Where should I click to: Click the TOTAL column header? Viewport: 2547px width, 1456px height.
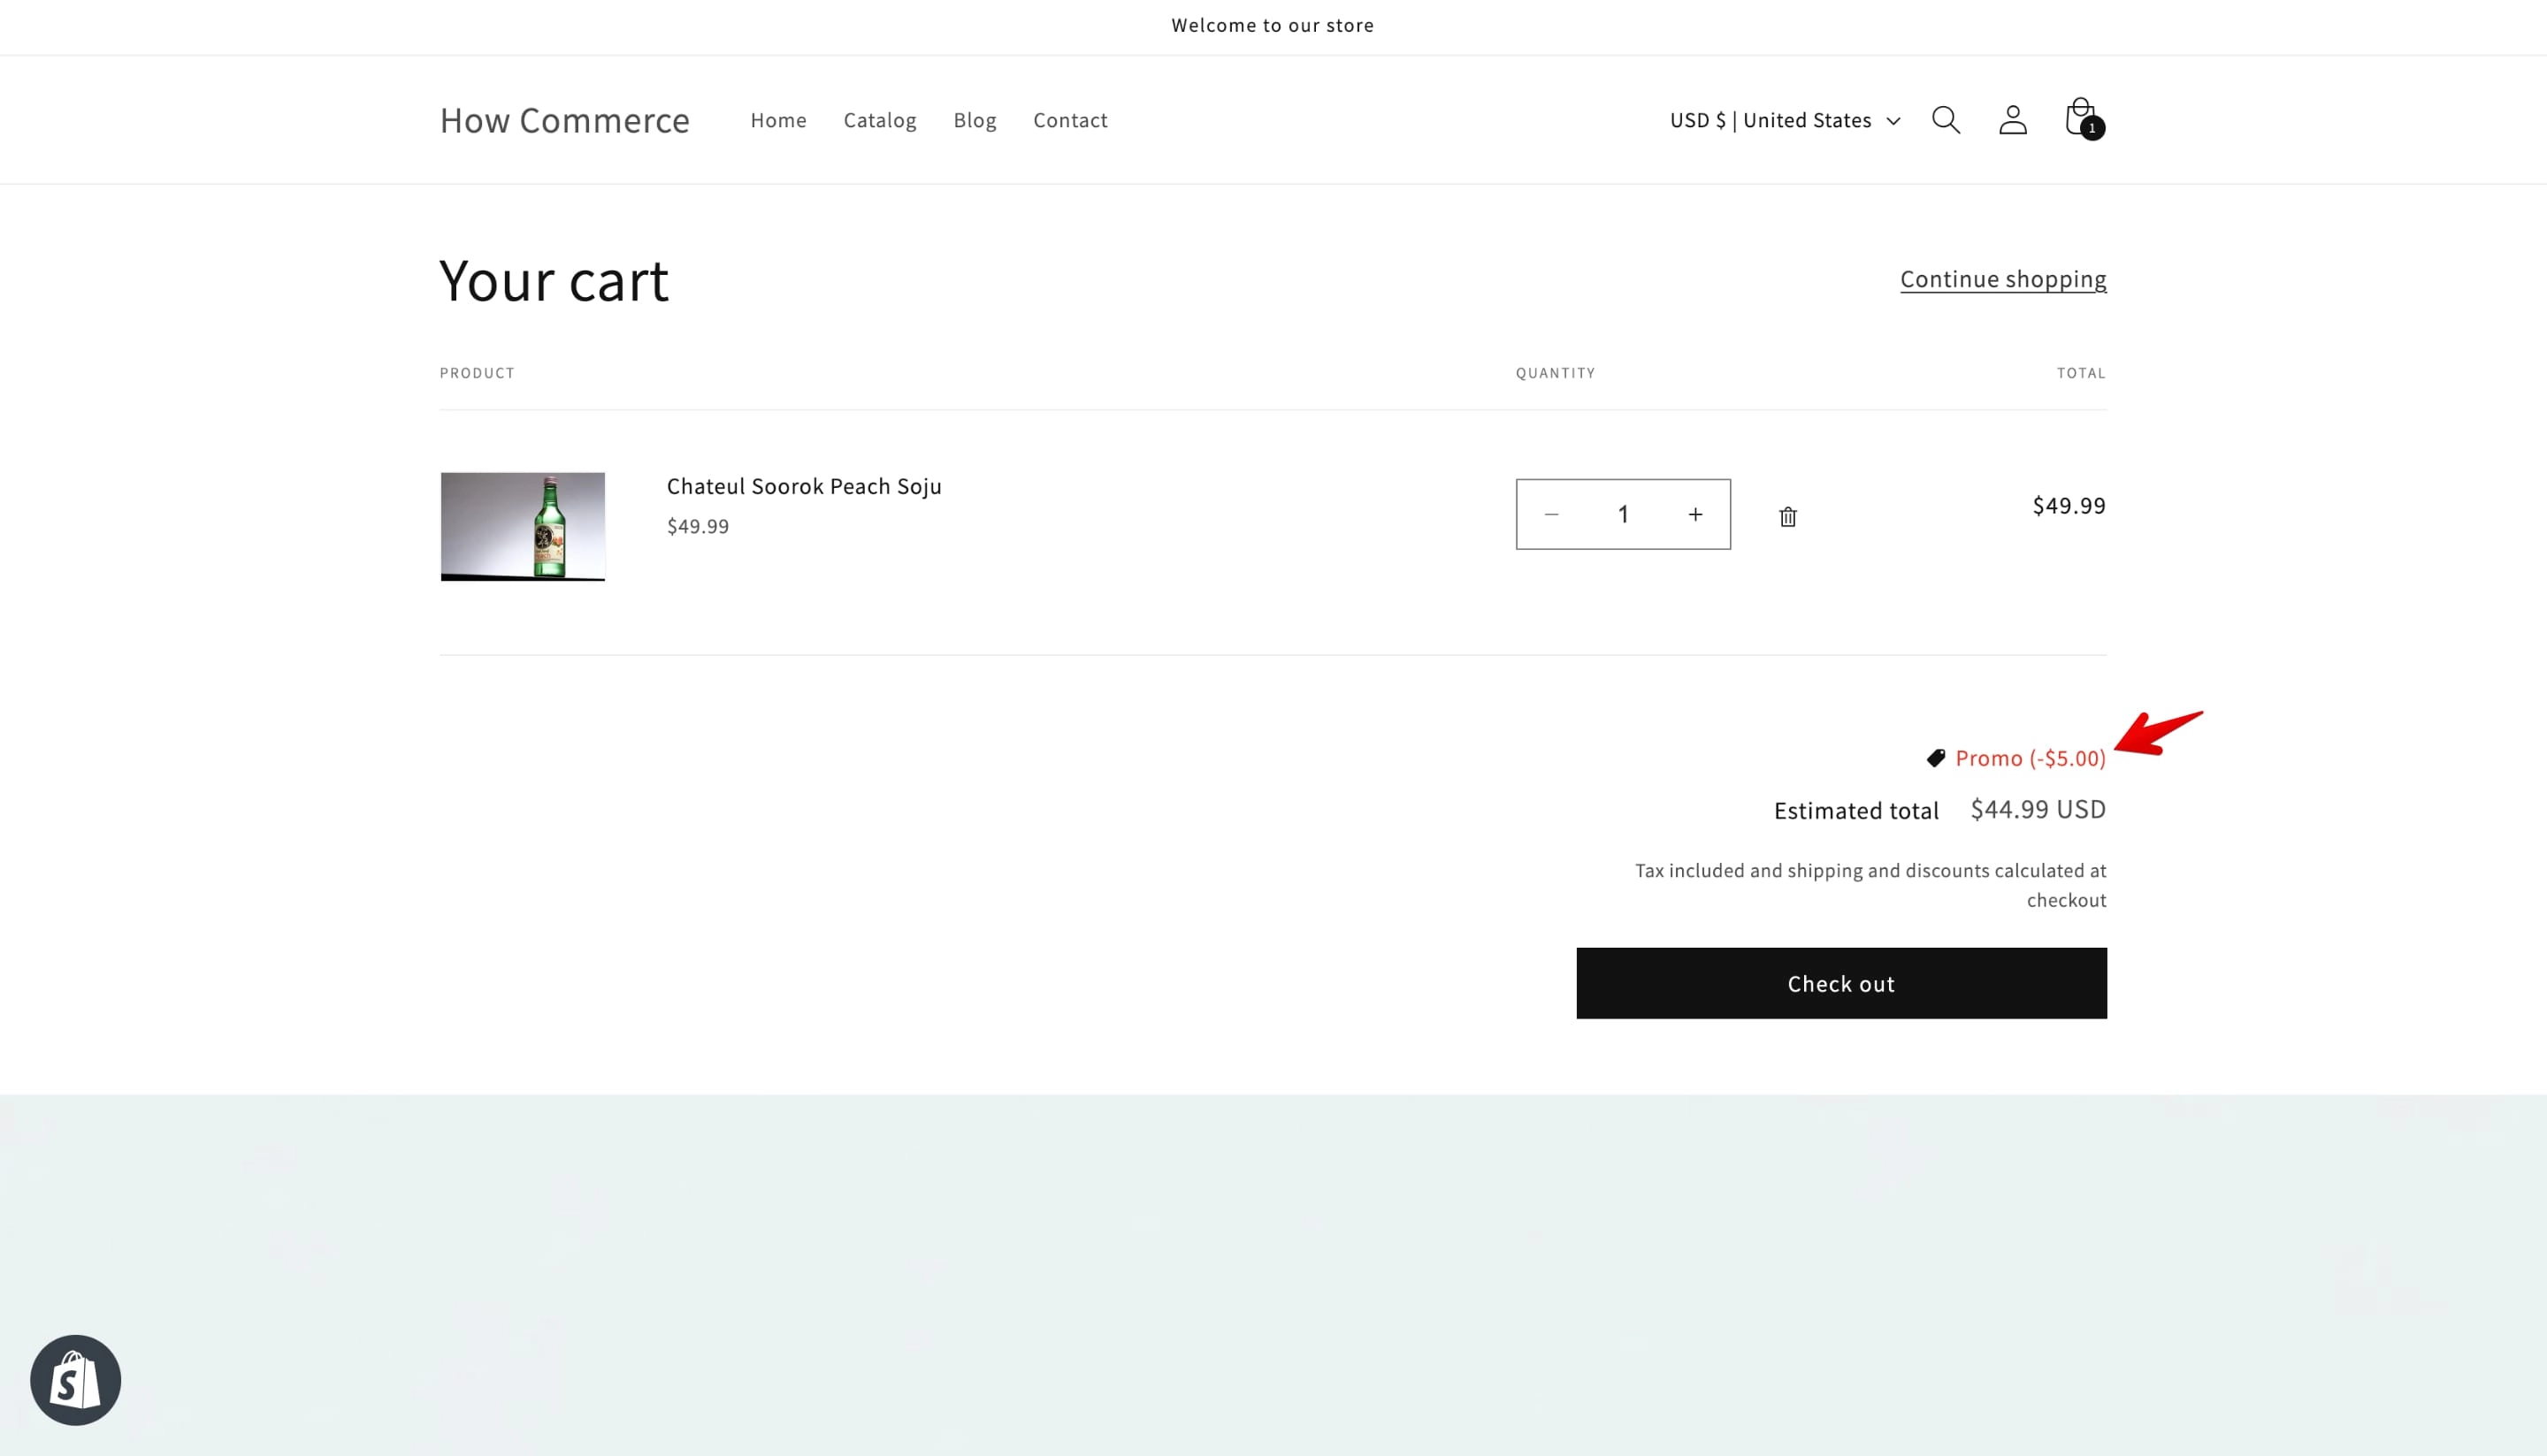click(2081, 373)
